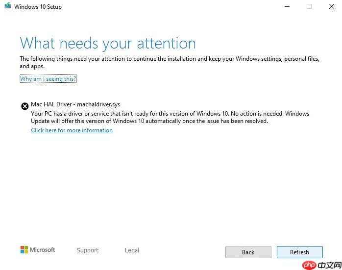The image size is (342, 270).
Task: Click the "Windows 10 Setup" title text
Action: pos(38,7)
